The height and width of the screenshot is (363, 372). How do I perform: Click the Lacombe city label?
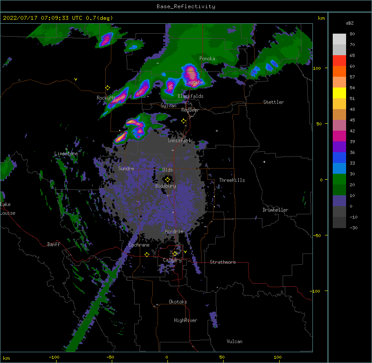pos(194,82)
